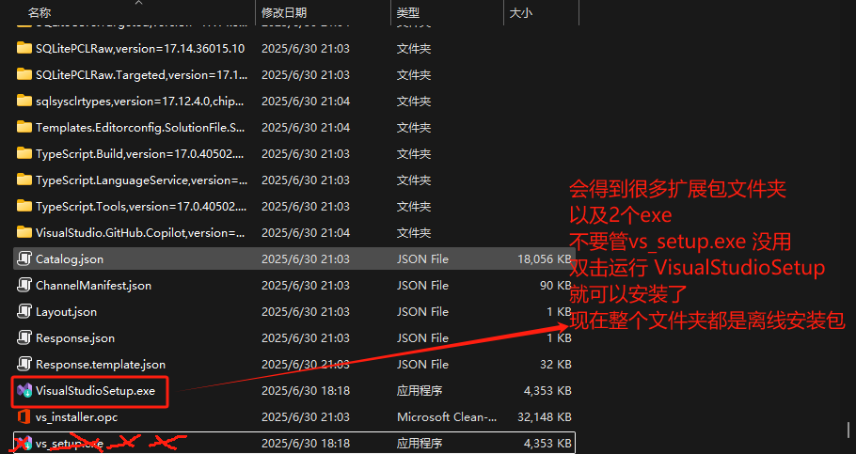This screenshot has width=856, height=454.
Task: Select the Templates.Editorconfig.SolutionFile.S... folder name
Action: coord(140,127)
